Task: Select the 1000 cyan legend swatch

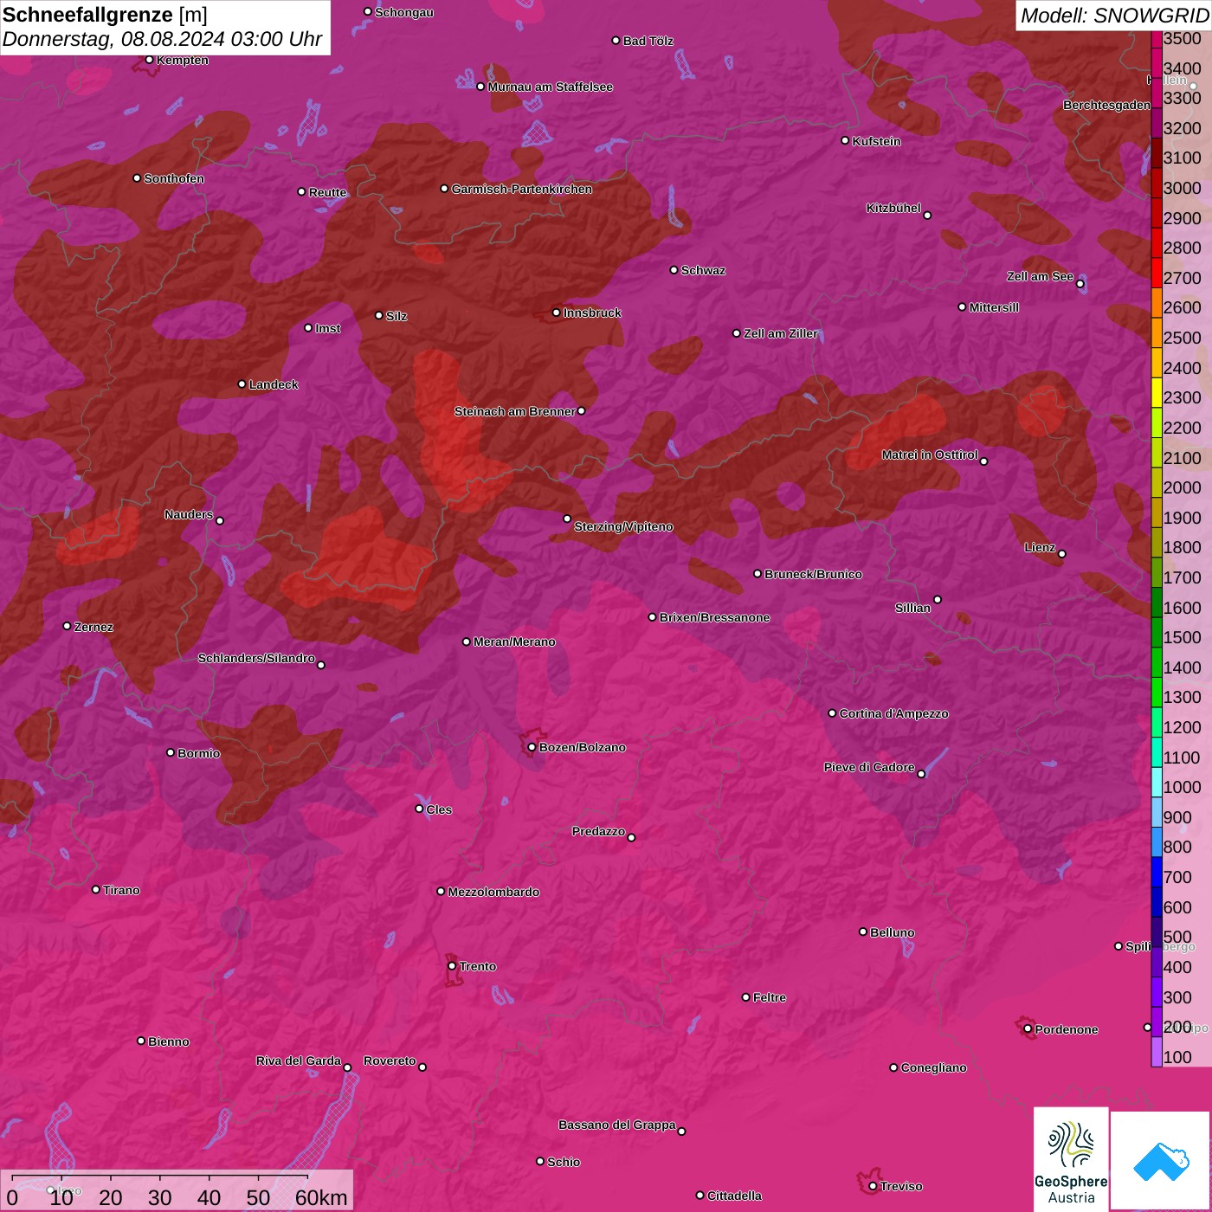Action: (x=1156, y=782)
